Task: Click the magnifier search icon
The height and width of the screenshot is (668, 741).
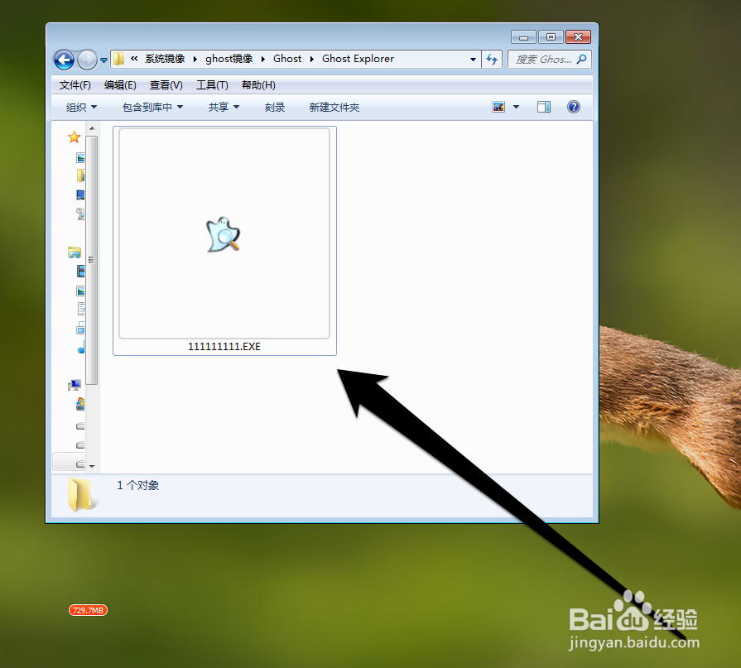Action: point(582,59)
